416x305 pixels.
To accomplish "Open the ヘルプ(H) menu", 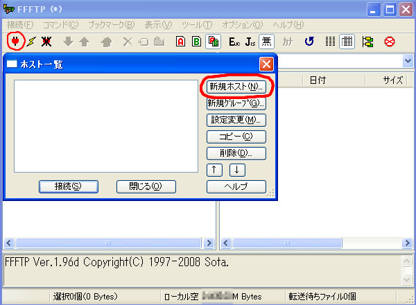I will [288, 25].
